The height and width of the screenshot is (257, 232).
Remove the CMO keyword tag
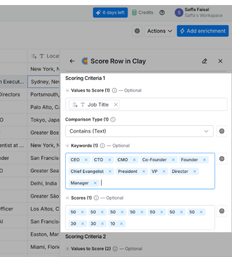coord(134,160)
